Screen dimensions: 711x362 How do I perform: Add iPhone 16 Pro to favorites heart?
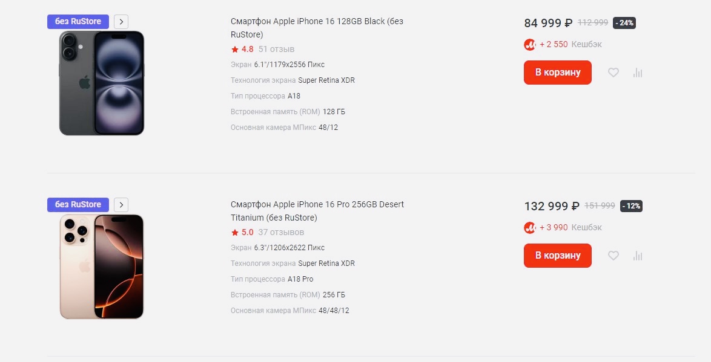[613, 256]
